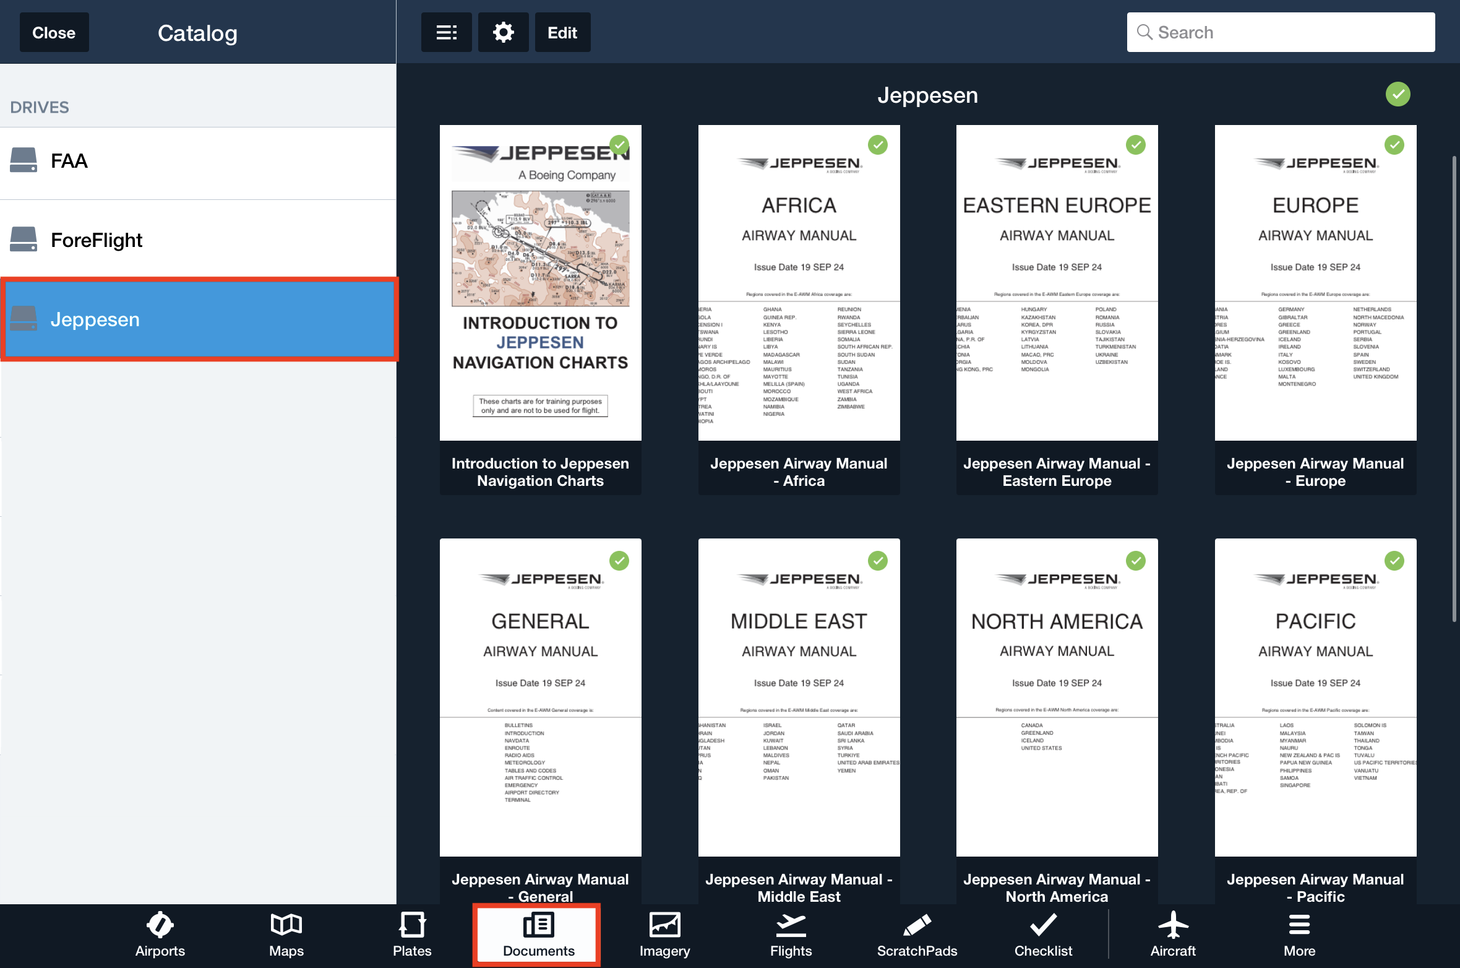1460x968 pixels.
Task: Open the Checklist tab
Action: [x=1043, y=935]
